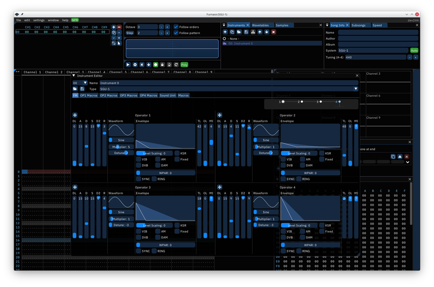Switch to OP1 Macros tab
This screenshot has width=434, height=287.
(x=89, y=95)
